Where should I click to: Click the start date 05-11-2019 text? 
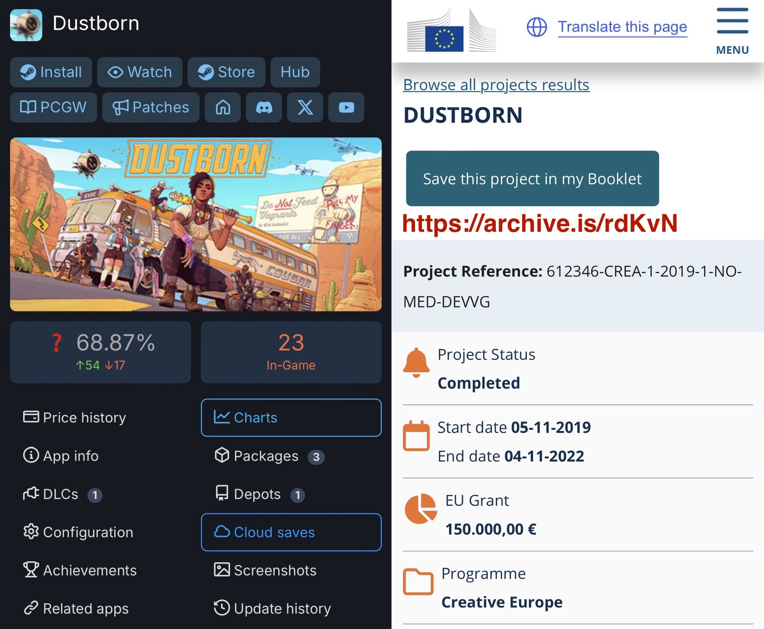(551, 427)
